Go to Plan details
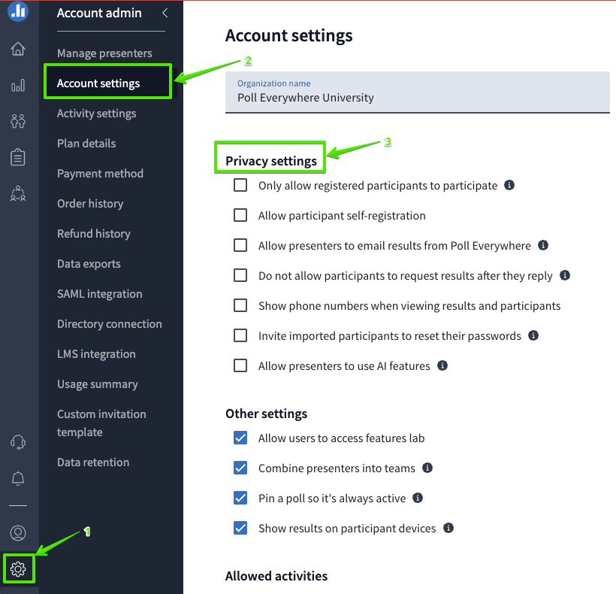Screen dimensions: 616x594 [x=86, y=144]
